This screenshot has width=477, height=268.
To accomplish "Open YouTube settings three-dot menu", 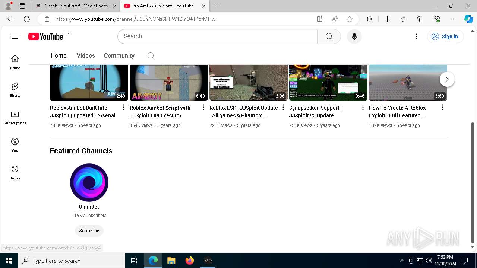I will [417, 36].
